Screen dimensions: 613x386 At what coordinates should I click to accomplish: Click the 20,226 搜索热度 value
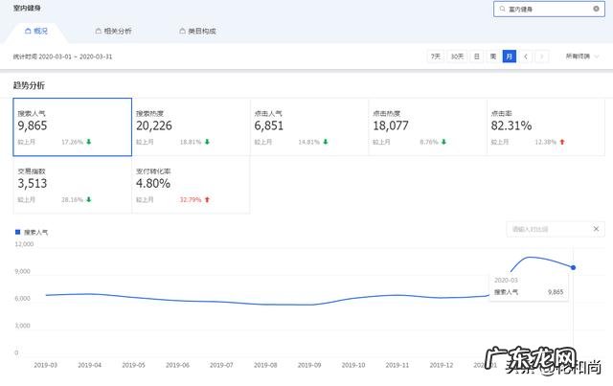click(x=154, y=125)
